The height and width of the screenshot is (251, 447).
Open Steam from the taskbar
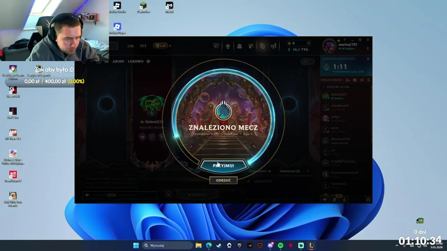219,245
